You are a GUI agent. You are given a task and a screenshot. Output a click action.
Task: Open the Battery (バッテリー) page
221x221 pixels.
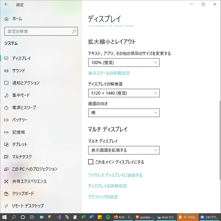coord(20,120)
